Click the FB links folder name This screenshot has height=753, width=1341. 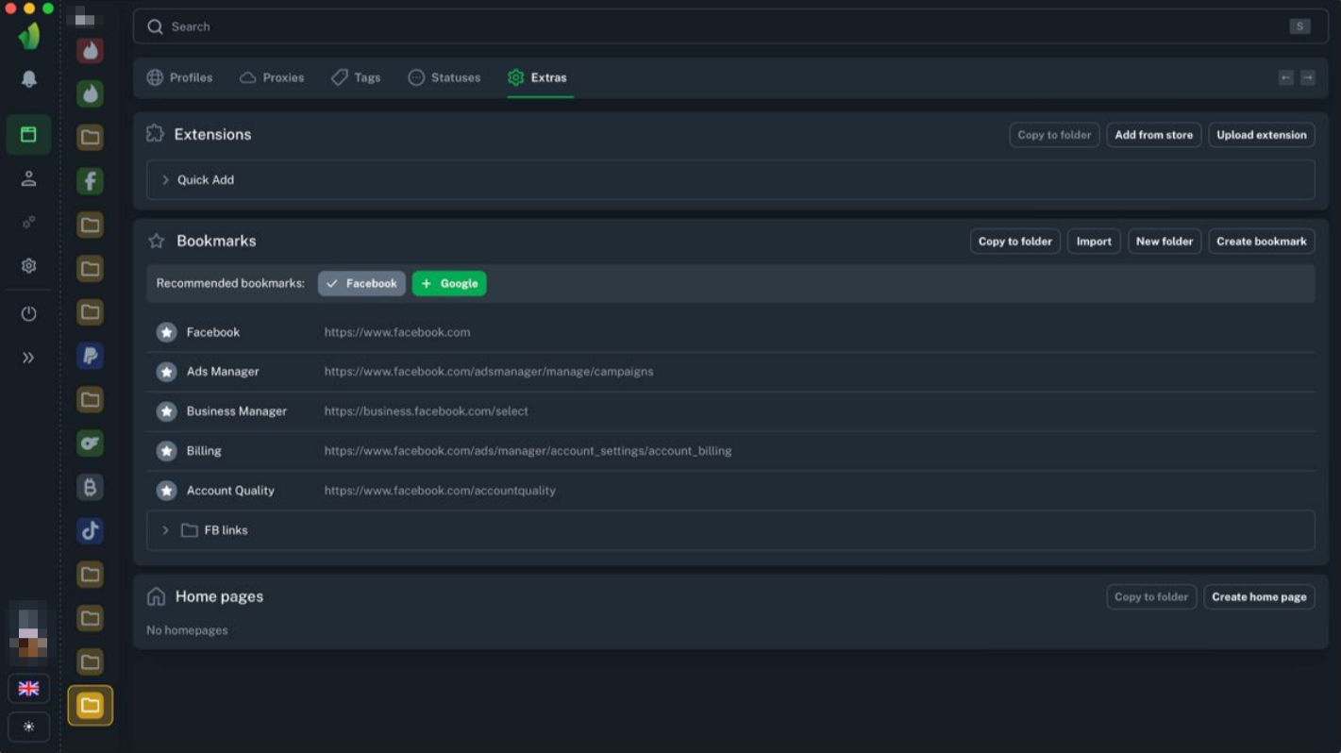[226, 530]
